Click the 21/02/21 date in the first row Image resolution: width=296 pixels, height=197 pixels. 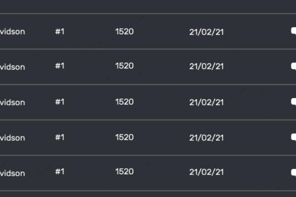(206, 32)
